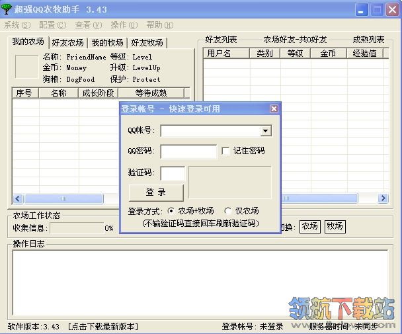Sort by 成长阶段 column header
This screenshot has height=334, width=402.
pyautogui.click(x=98, y=93)
